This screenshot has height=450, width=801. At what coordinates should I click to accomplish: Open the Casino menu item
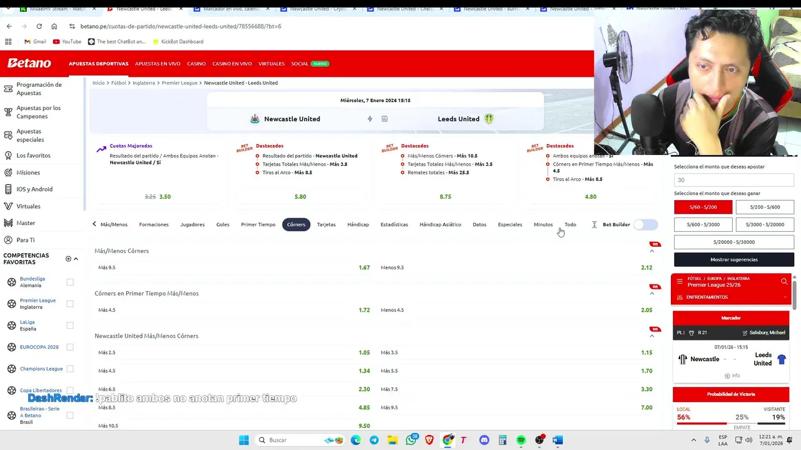point(196,64)
